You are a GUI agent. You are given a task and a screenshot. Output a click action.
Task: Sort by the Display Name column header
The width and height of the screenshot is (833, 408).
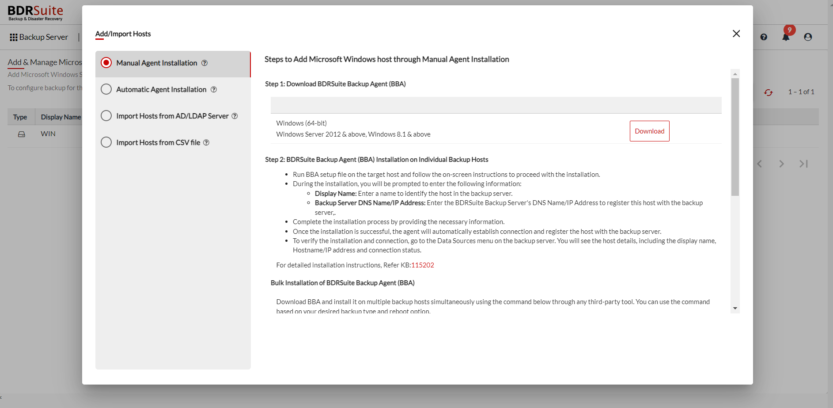[x=61, y=117]
